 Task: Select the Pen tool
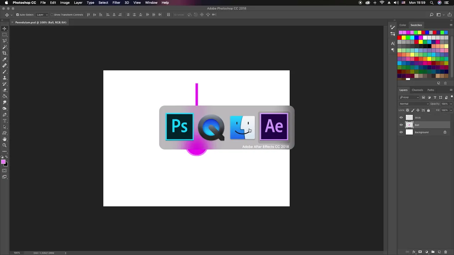(x=5, y=115)
